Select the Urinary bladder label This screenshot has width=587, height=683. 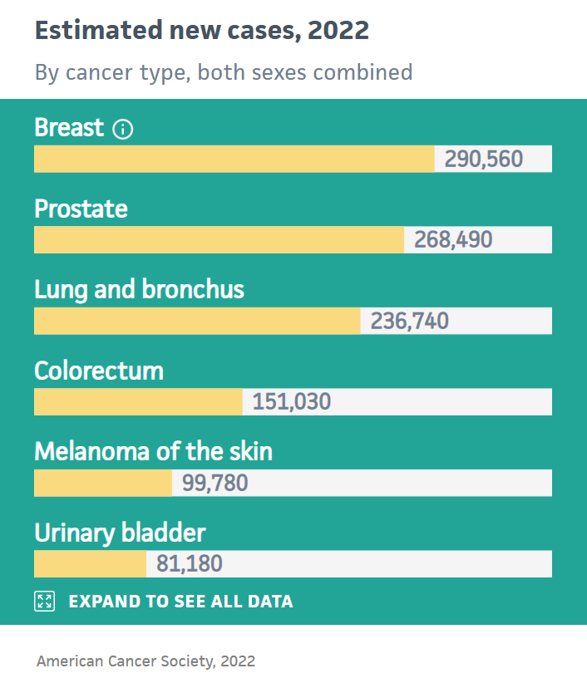pyautogui.click(x=120, y=533)
